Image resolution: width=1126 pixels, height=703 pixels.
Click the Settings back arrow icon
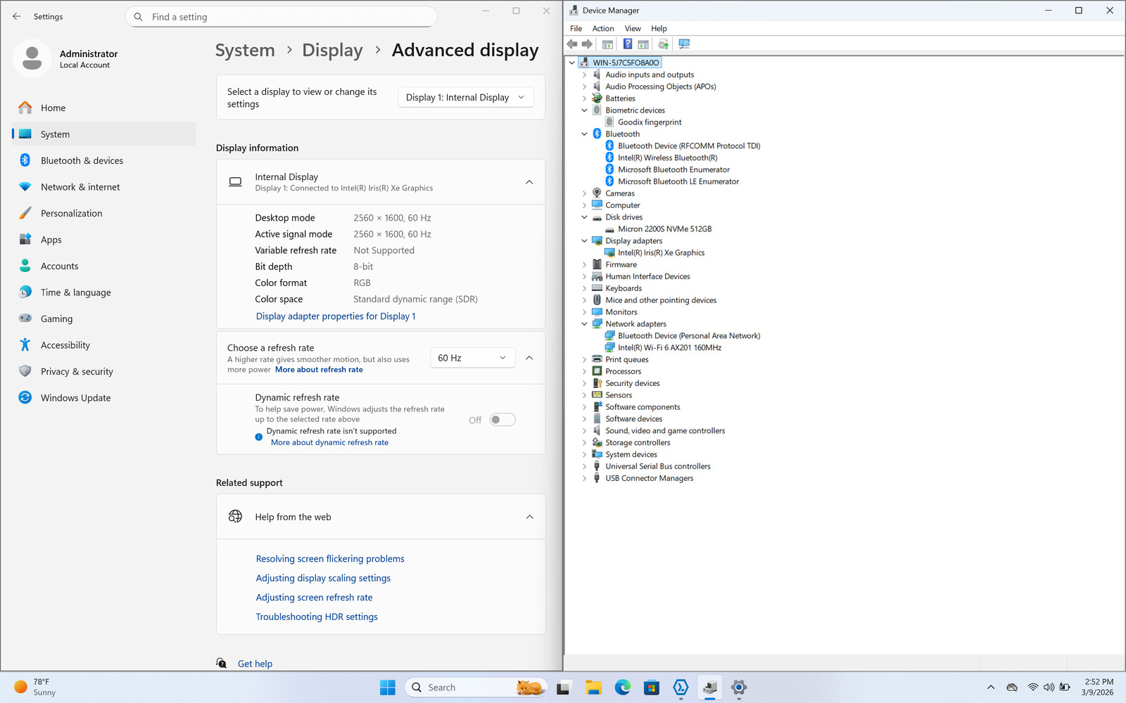17,16
